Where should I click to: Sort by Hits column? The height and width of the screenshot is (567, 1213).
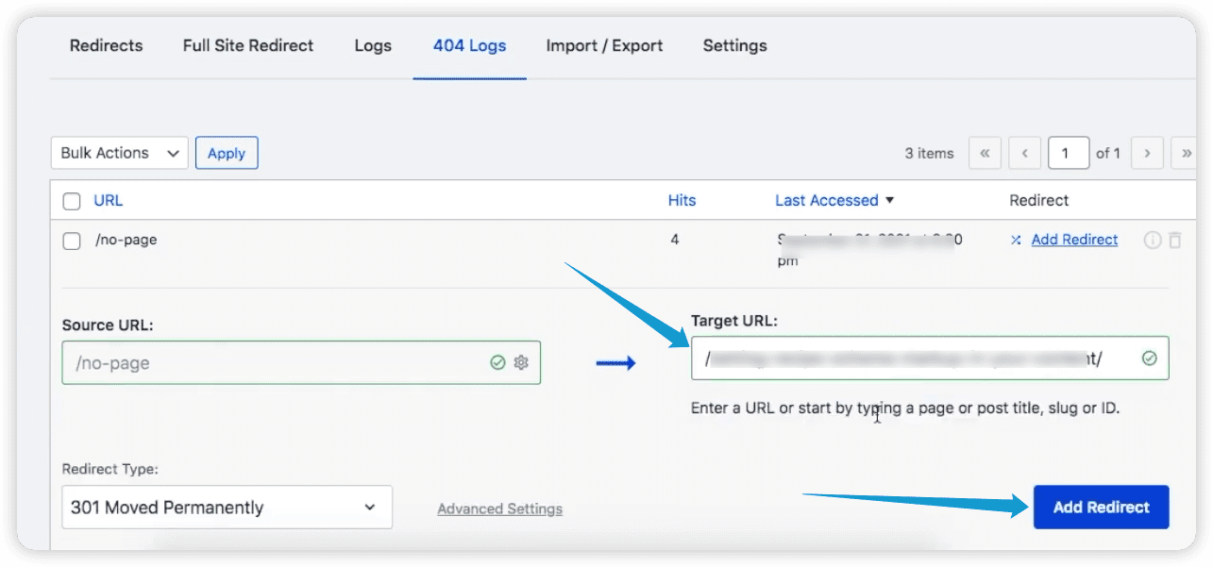pos(682,200)
